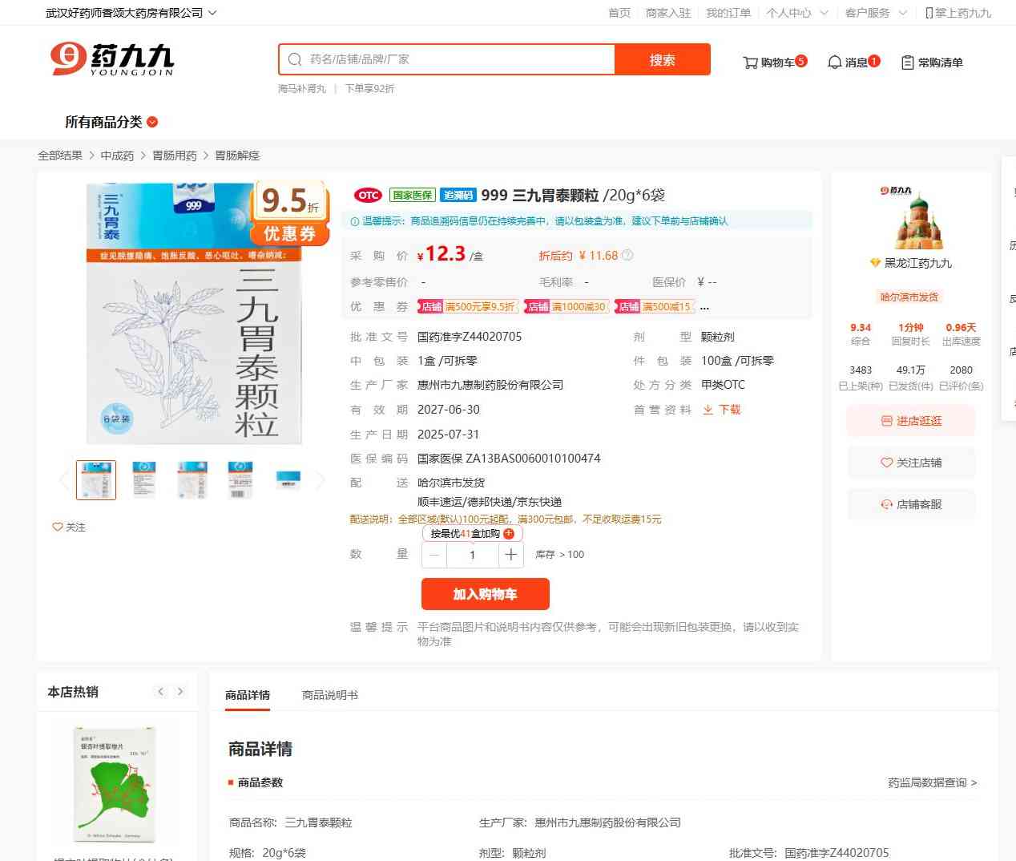Click the minus icon to decrease quantity

pyautogui.click(x=434, y=555)
